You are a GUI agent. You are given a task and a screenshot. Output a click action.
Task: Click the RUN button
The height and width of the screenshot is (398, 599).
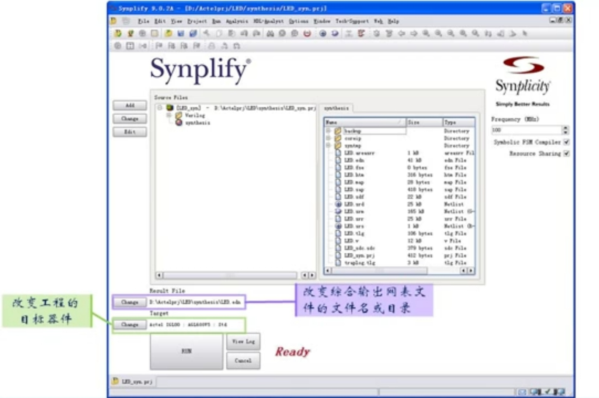186,351
